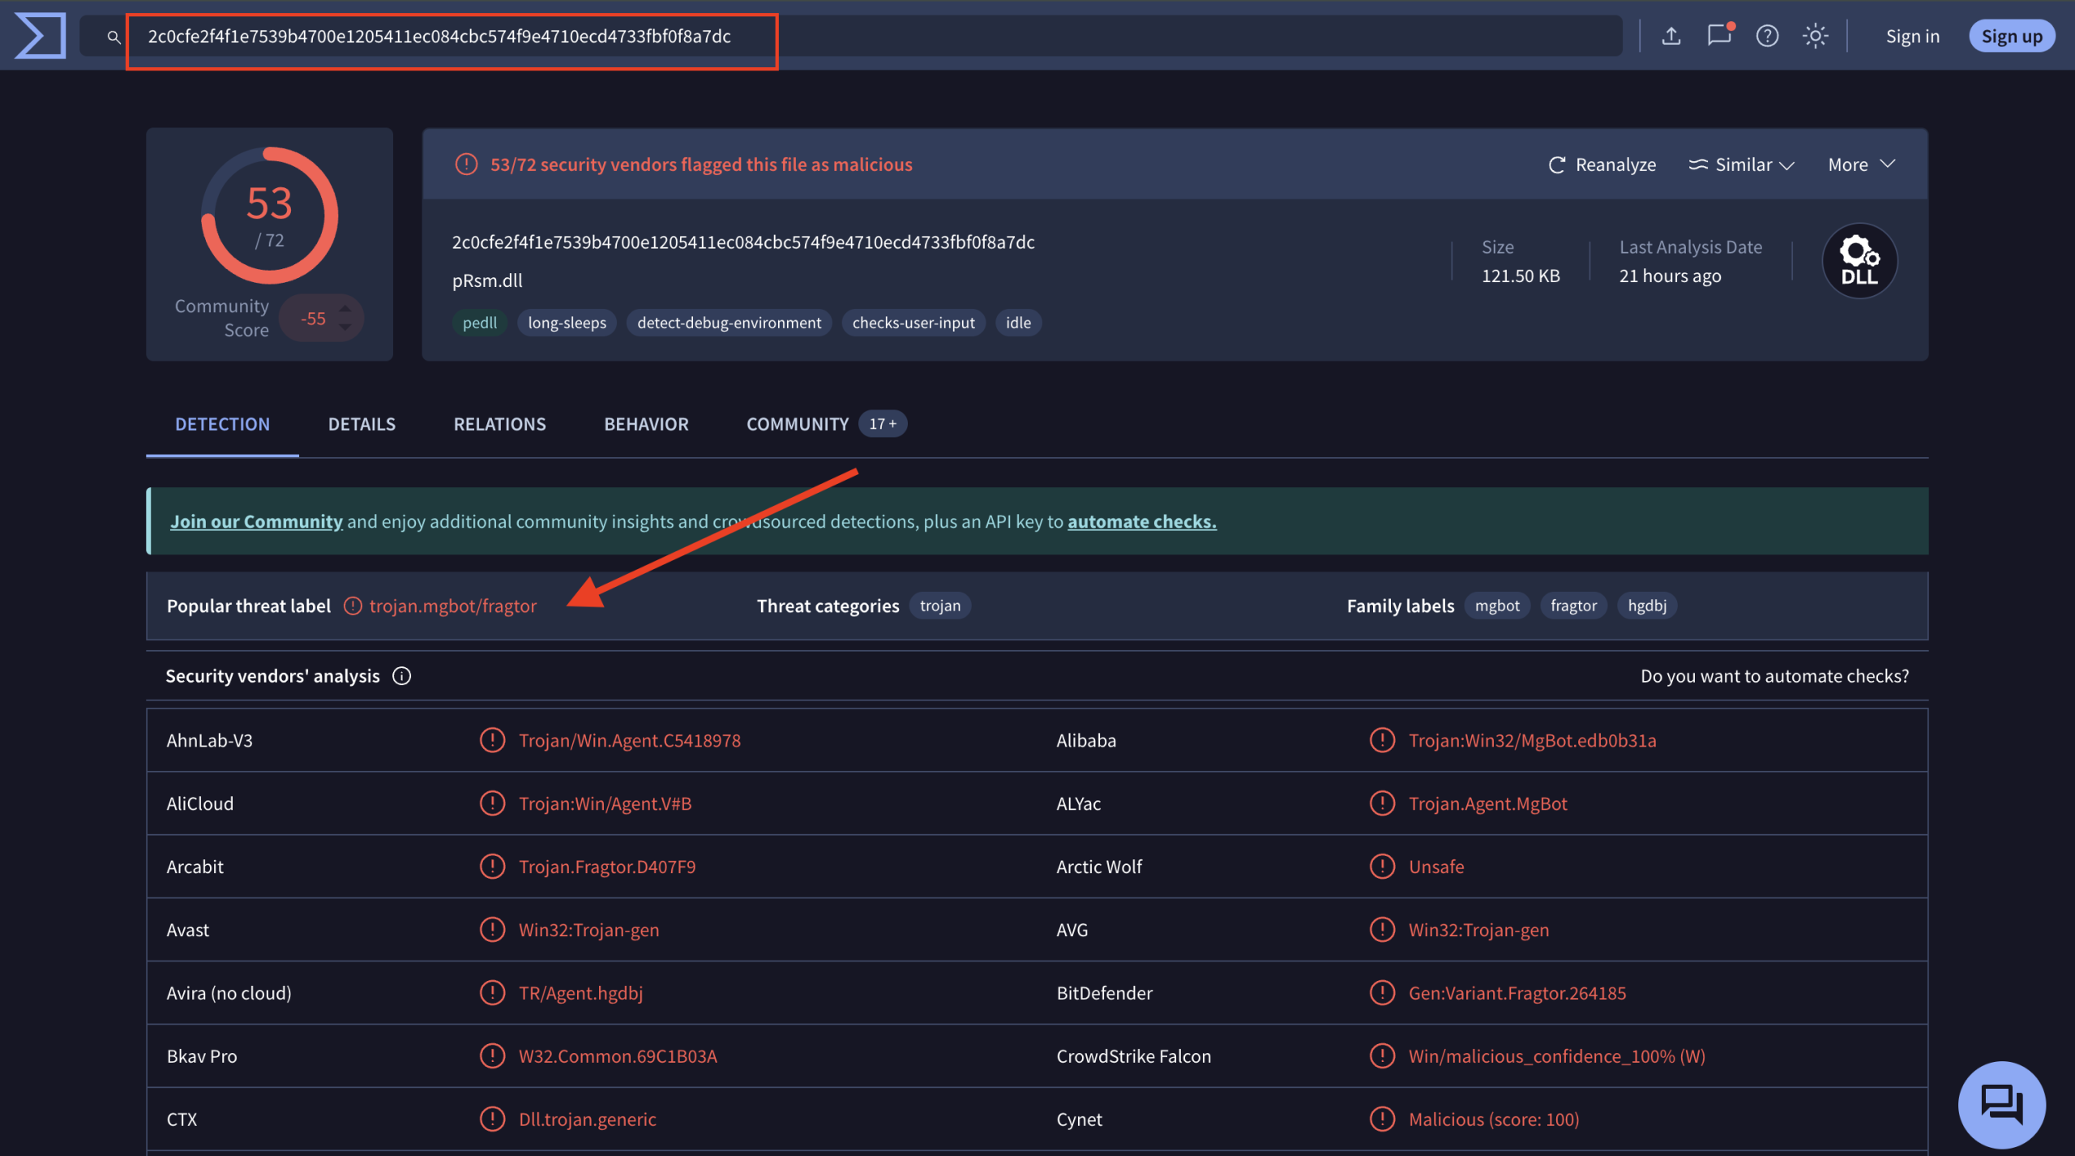Select the pedll tag
The height and width of the screenshot is (1156, 2075).
tap(480, 323)
